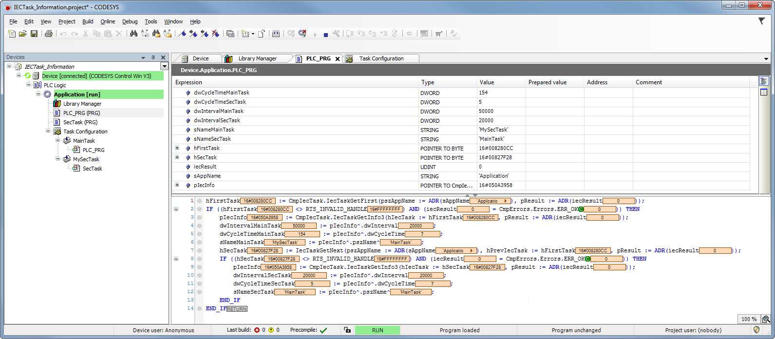Click the Expression column header
The image size is (775, 339).
[x=189, y=82]
